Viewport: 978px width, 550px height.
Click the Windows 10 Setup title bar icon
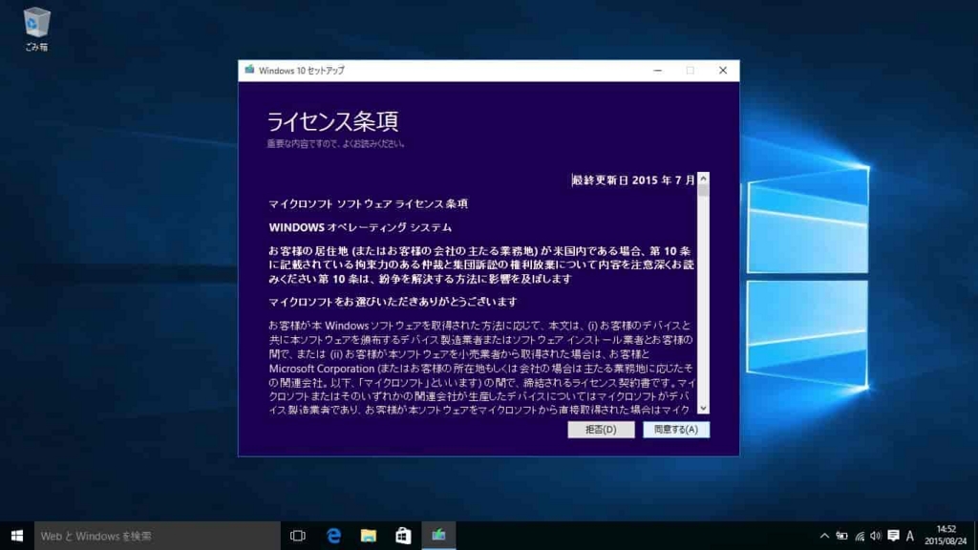click(249, 70)
